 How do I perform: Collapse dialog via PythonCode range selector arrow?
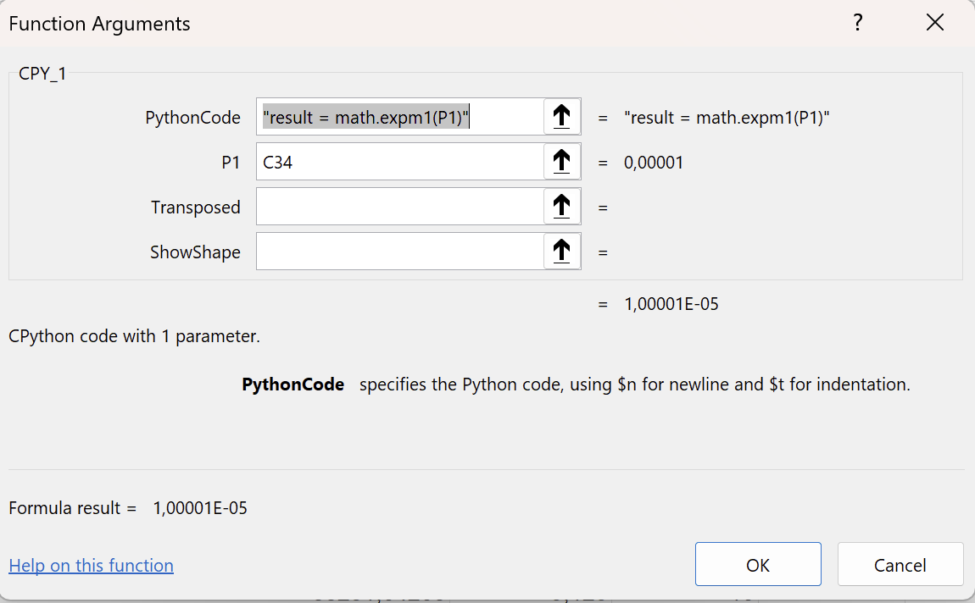(561, 117)
